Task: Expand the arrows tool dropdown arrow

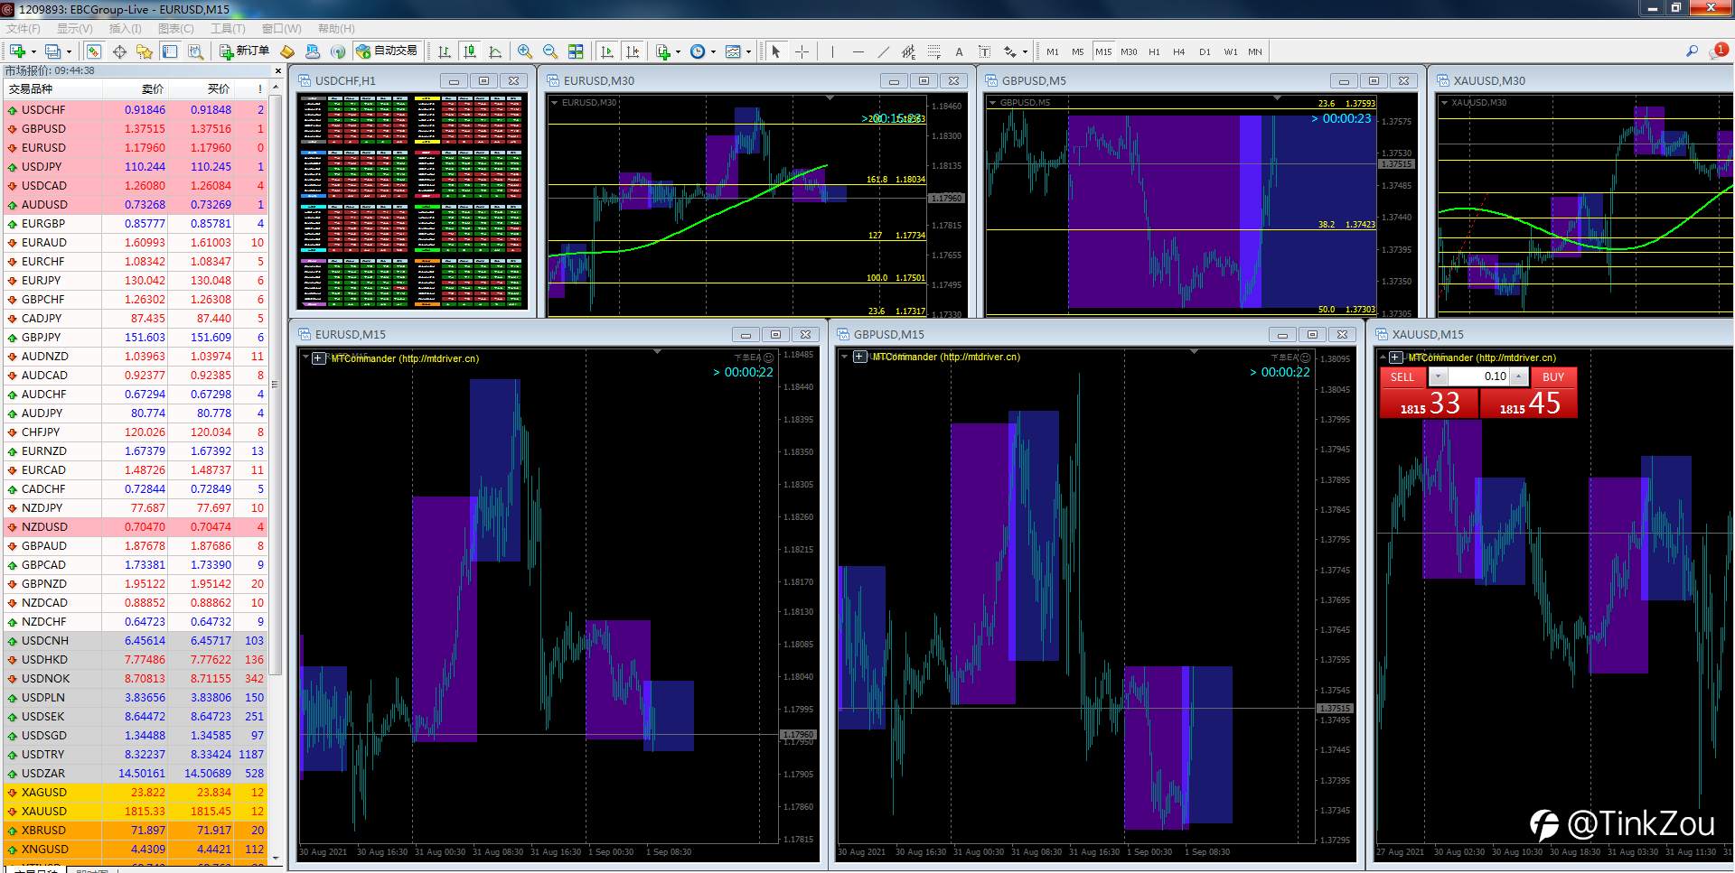Action: point(1025,51)
